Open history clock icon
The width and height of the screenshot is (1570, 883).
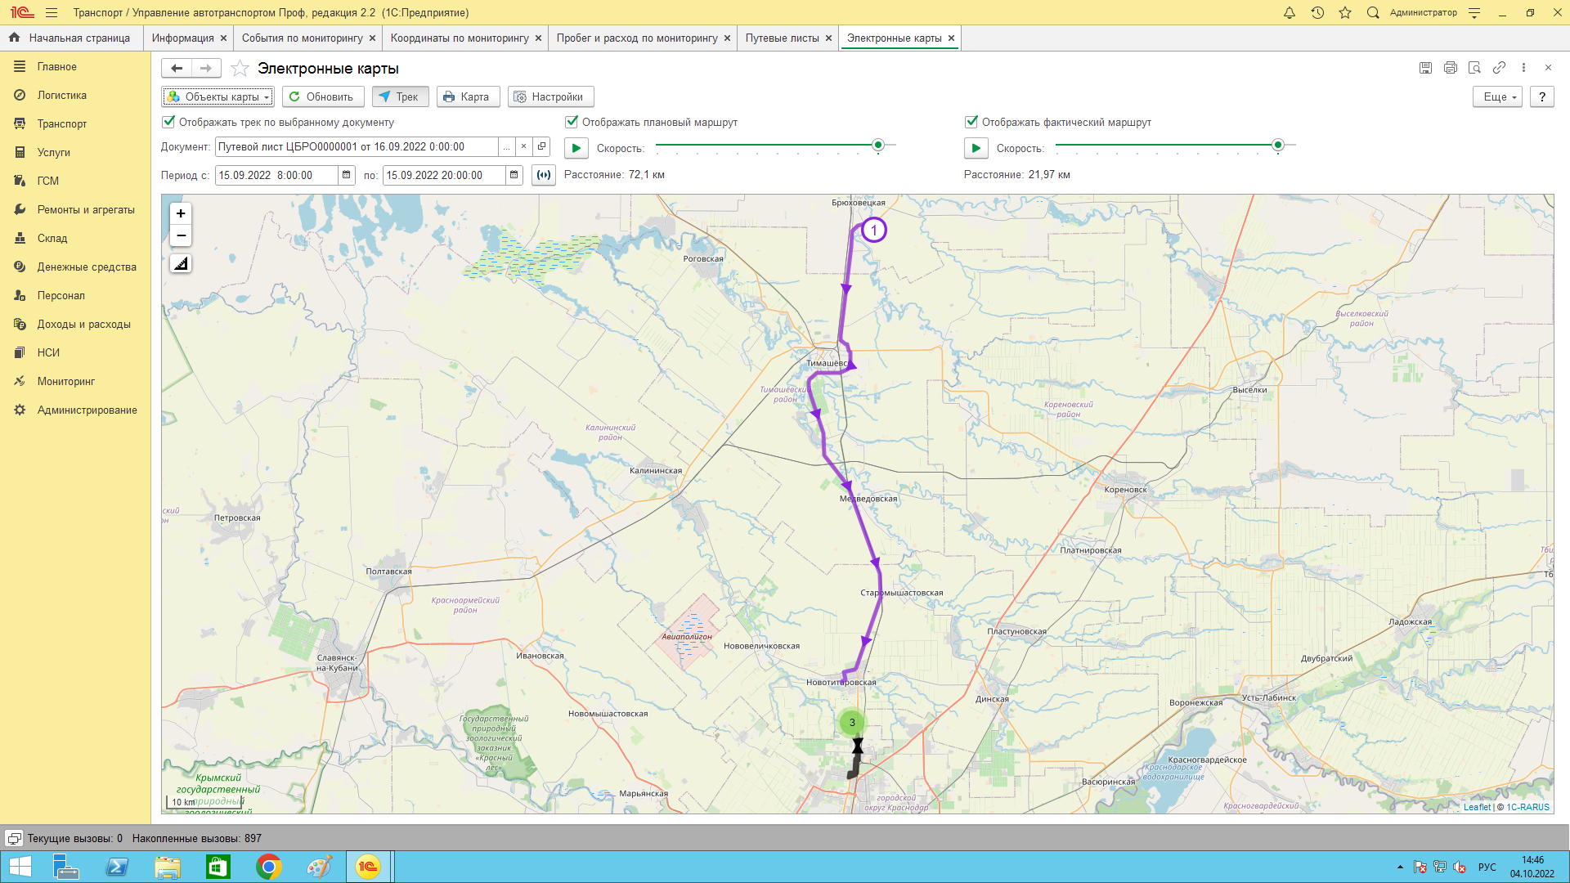(x=1317, y=12)
